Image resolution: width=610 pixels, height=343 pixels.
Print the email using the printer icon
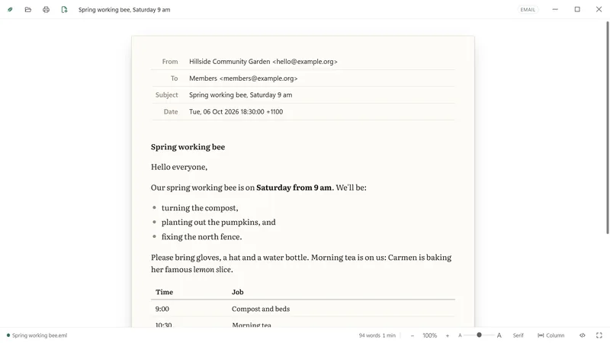click(46, 9)
